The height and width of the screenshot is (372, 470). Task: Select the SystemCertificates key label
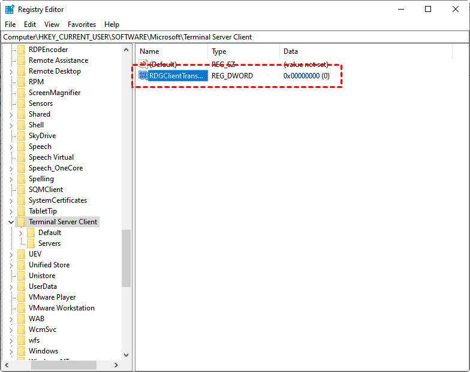[58, 200]
